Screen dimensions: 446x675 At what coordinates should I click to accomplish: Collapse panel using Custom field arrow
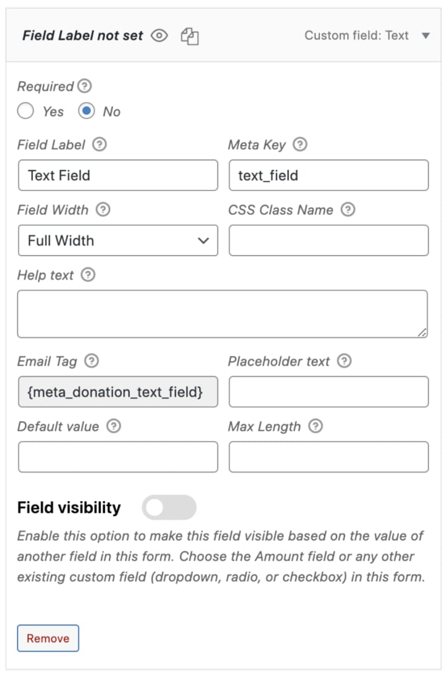pyautogui.click(x=426, y=36)
